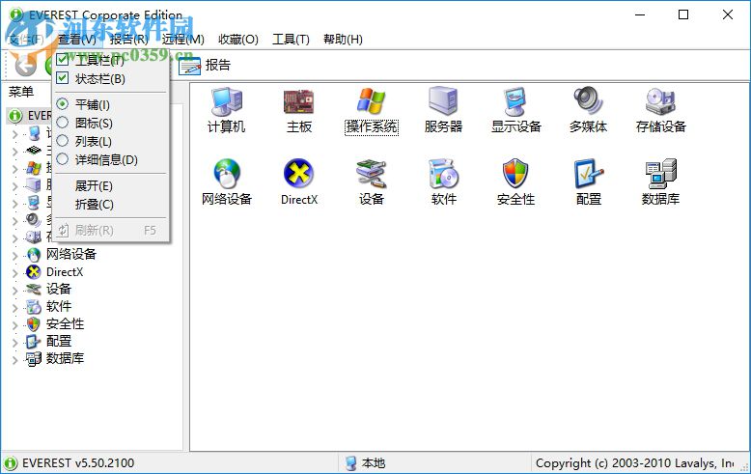Open the 报告(R) menu
Viewport: 751px width, 474px height.
pos(128,40)
